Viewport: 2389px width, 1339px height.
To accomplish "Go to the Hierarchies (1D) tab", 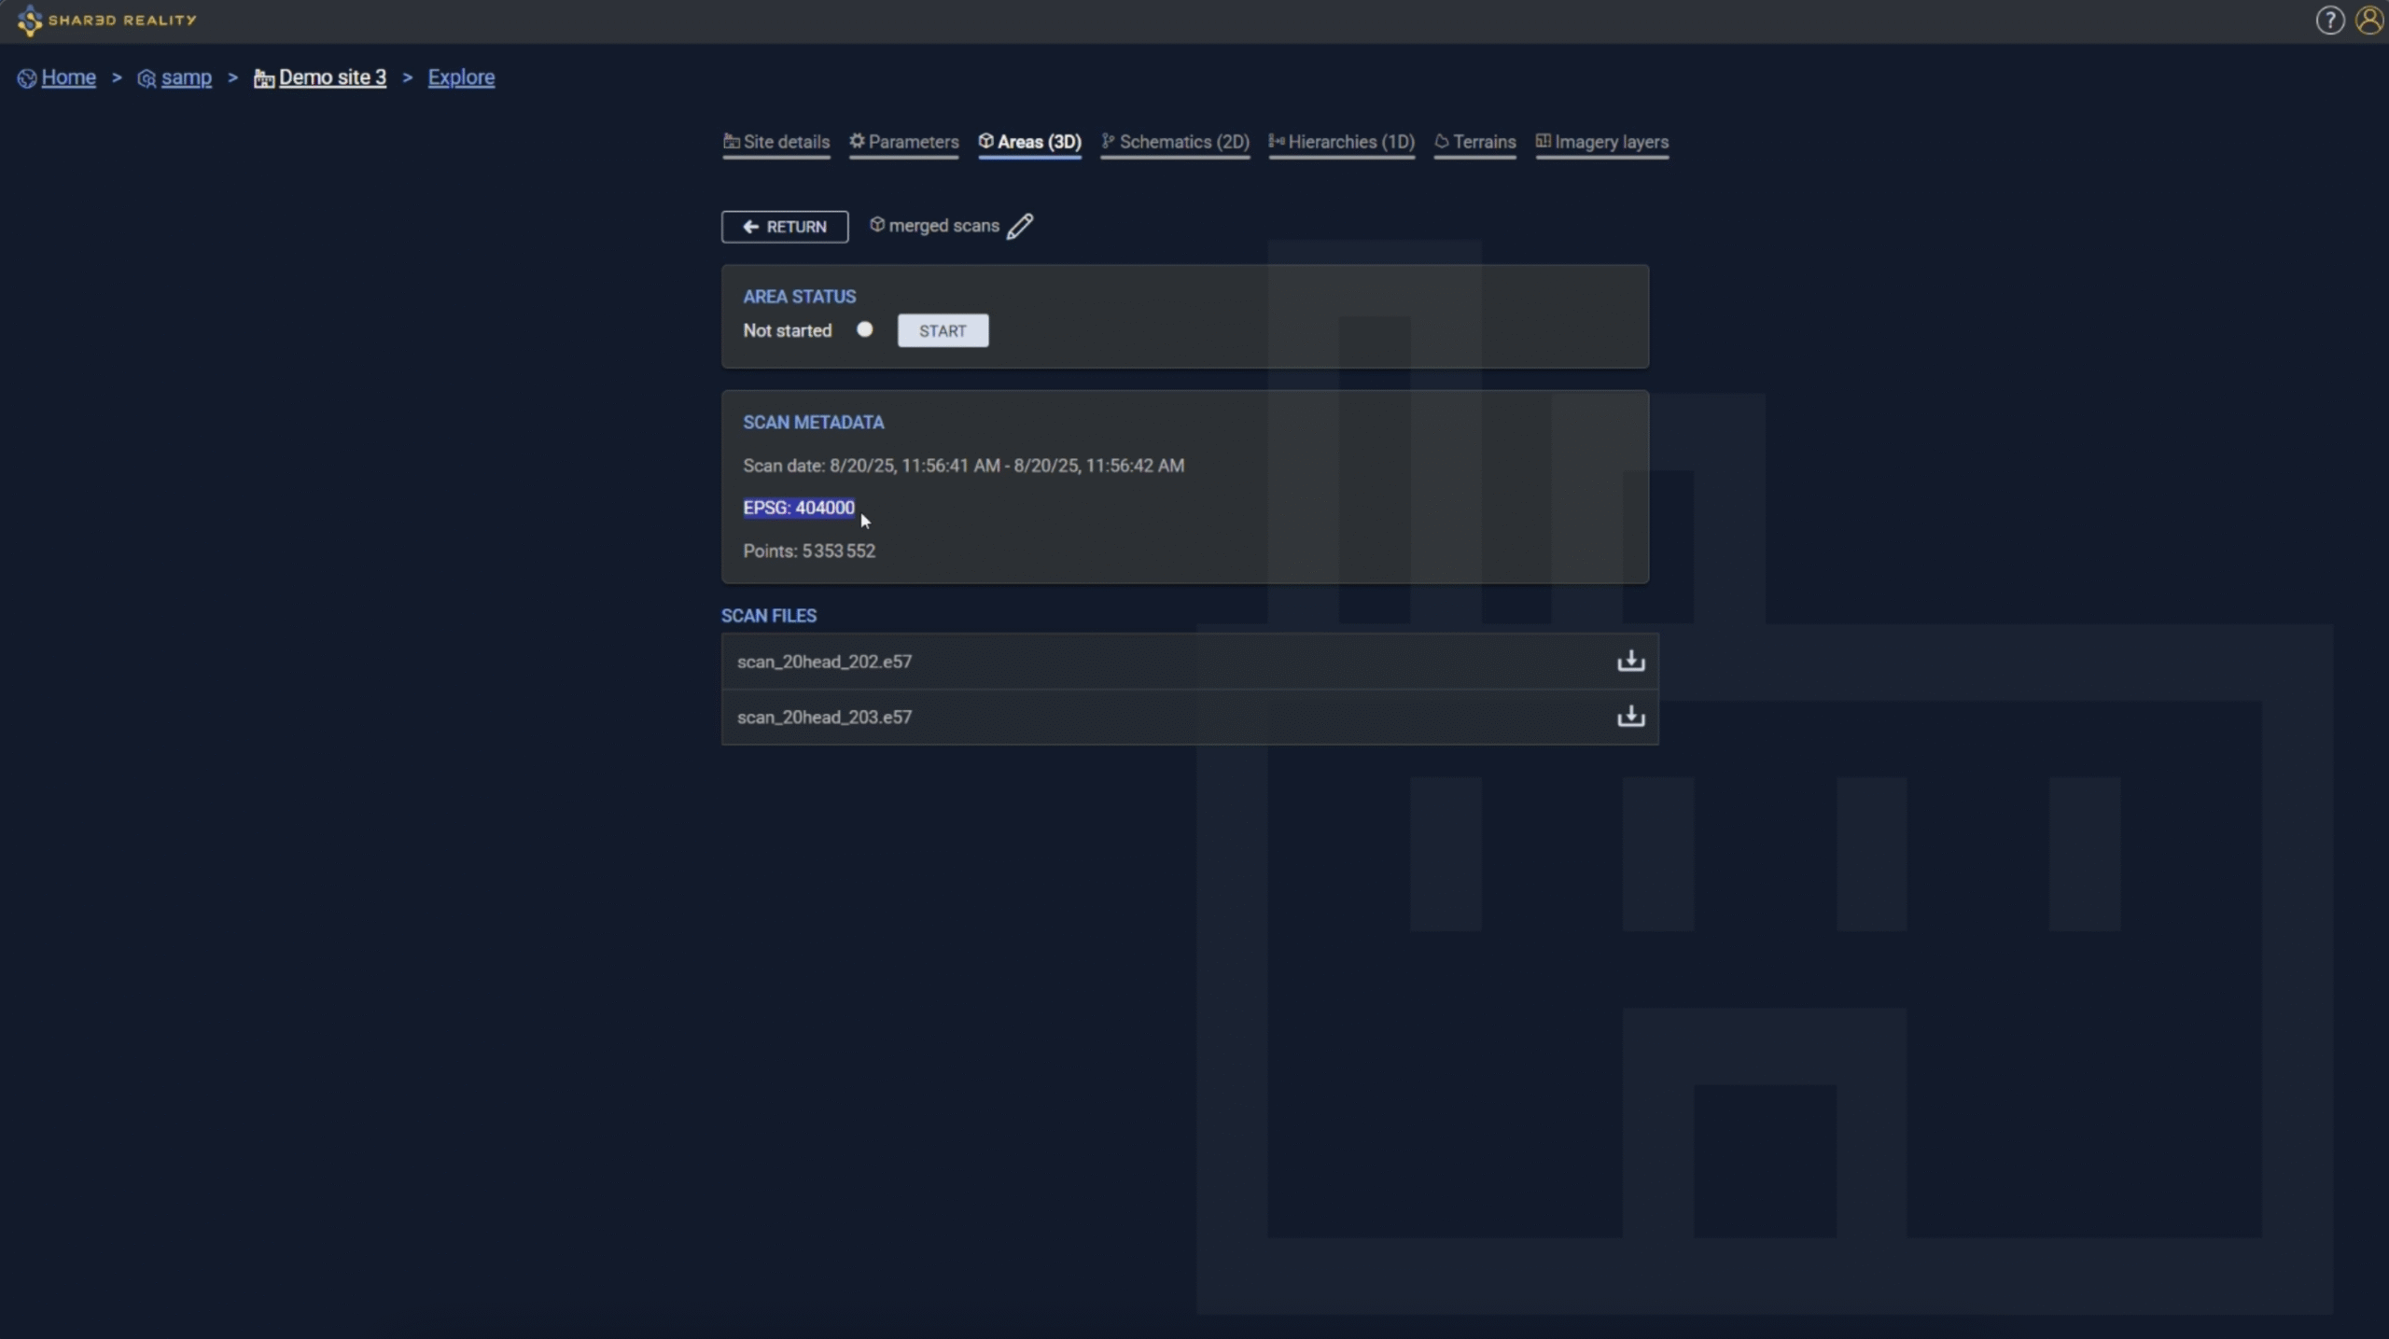I will pyautogui.click(x=1342, y=142).
